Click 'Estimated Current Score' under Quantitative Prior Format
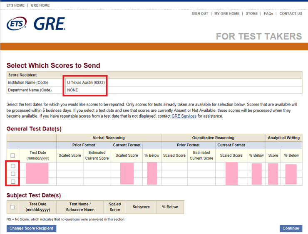 (x=201, y=155)
